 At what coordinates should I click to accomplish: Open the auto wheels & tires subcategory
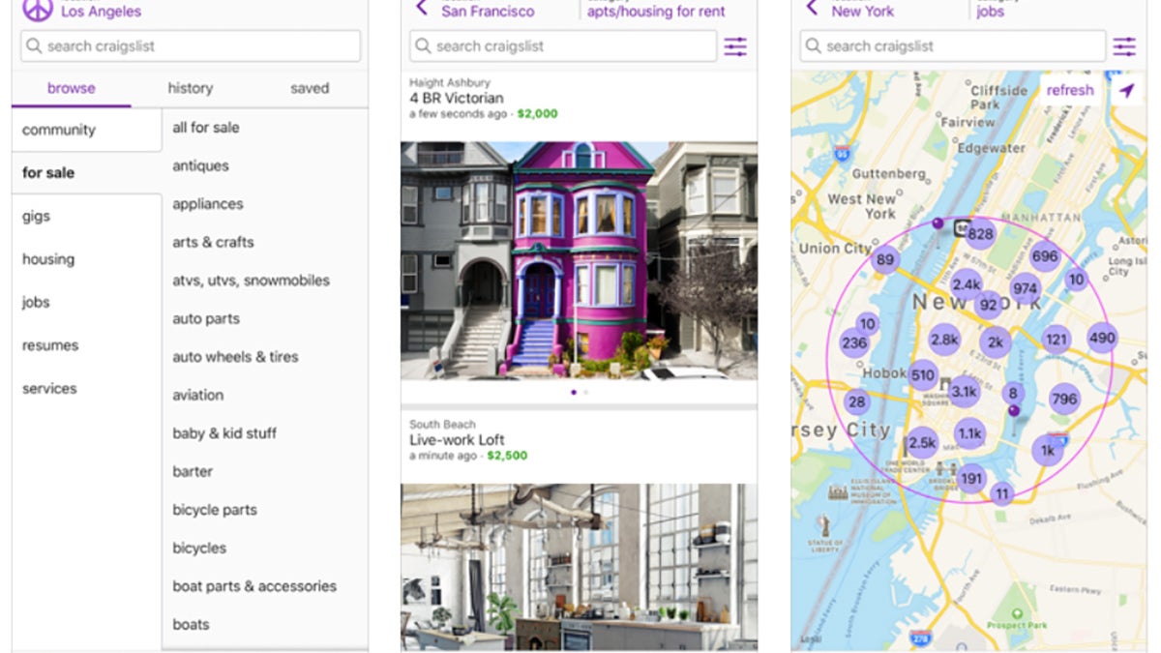tap(265, 357)
